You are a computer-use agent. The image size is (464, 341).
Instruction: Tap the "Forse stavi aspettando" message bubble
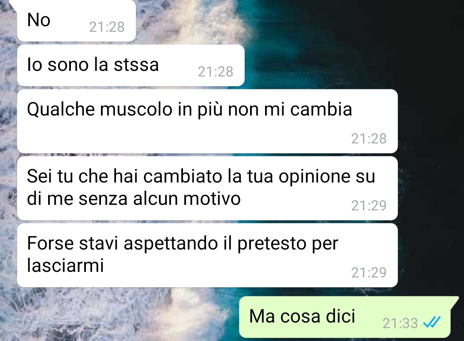[x=207, y=255]
